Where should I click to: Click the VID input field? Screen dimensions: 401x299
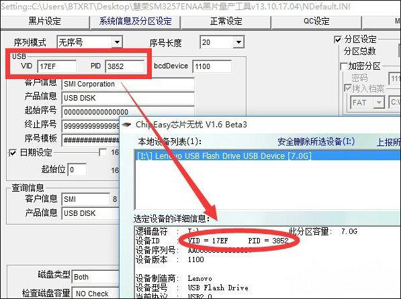pos(57,66)
